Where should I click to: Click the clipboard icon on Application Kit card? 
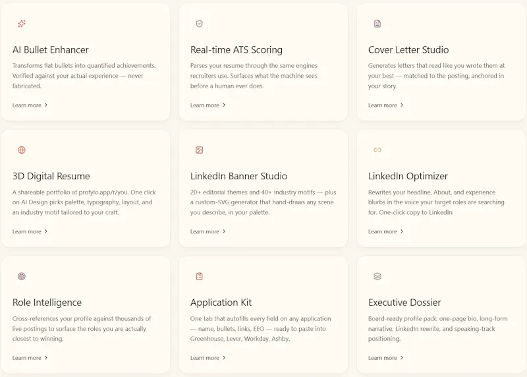point(200,276)
